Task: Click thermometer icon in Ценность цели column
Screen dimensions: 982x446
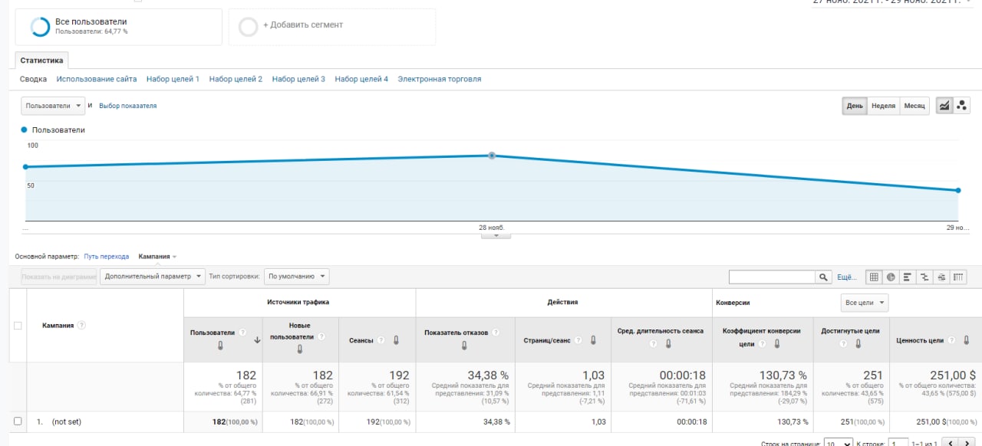Action: click(966, 340)
